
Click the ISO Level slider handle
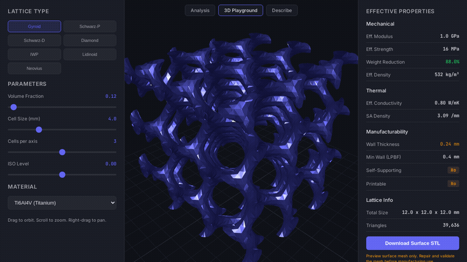point(62,175)
